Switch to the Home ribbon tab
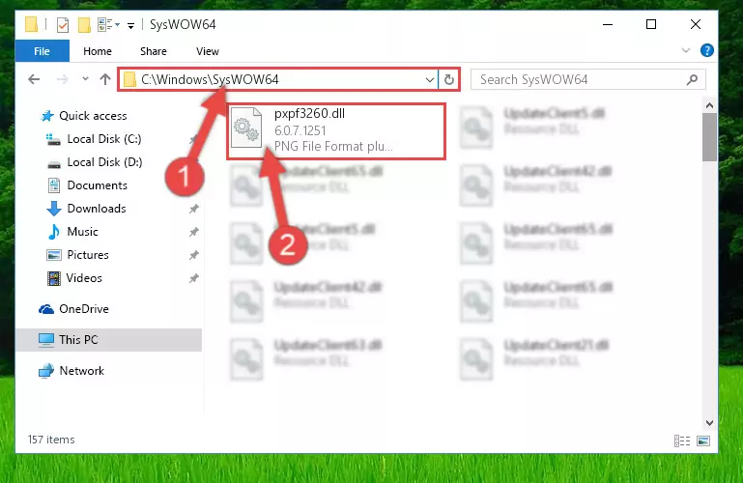Viewport: 743px width, 483px height. point(98,51)
